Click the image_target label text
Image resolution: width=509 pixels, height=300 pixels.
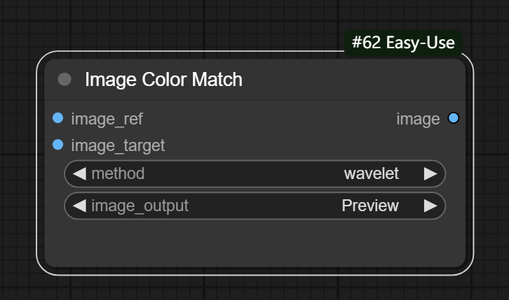118,145
